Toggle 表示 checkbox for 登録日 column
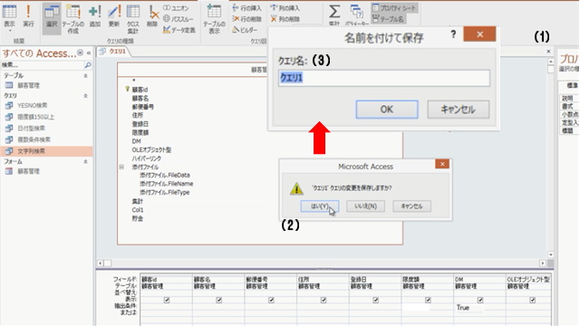 375,300
